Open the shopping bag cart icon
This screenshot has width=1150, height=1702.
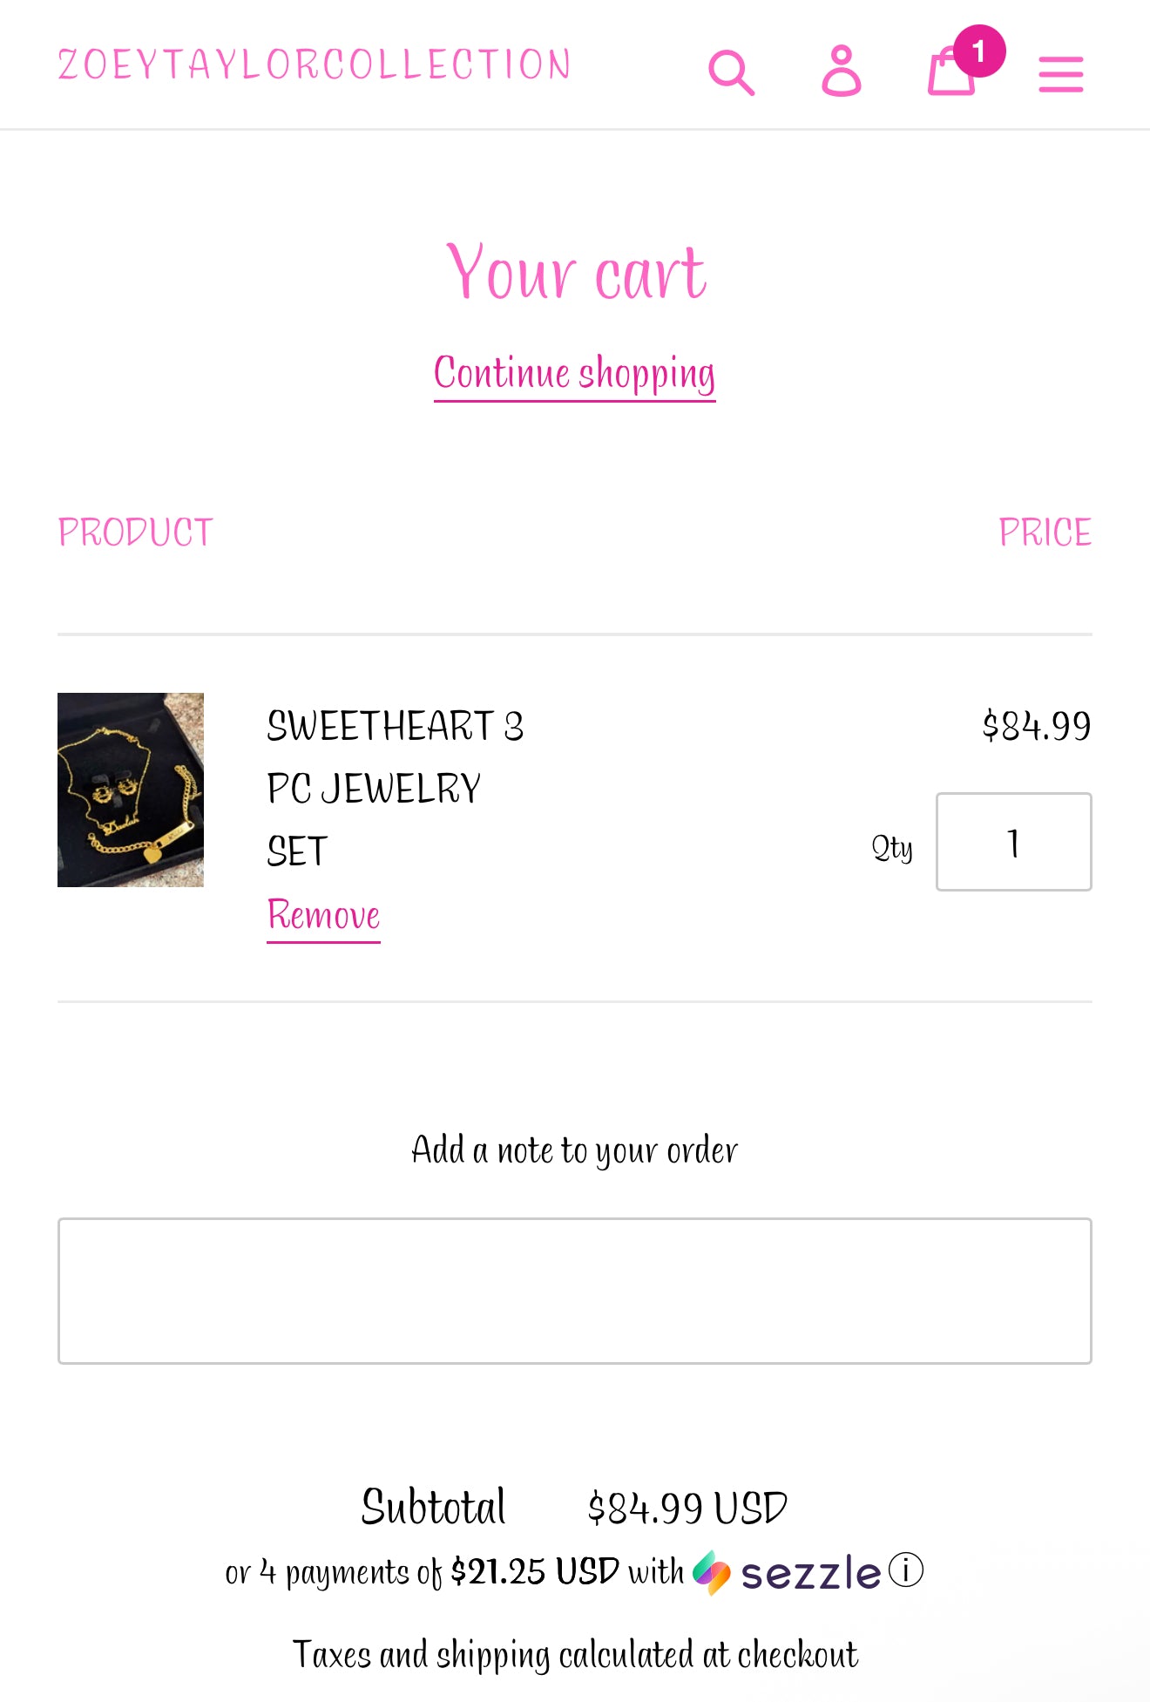(x=950, y=71)
